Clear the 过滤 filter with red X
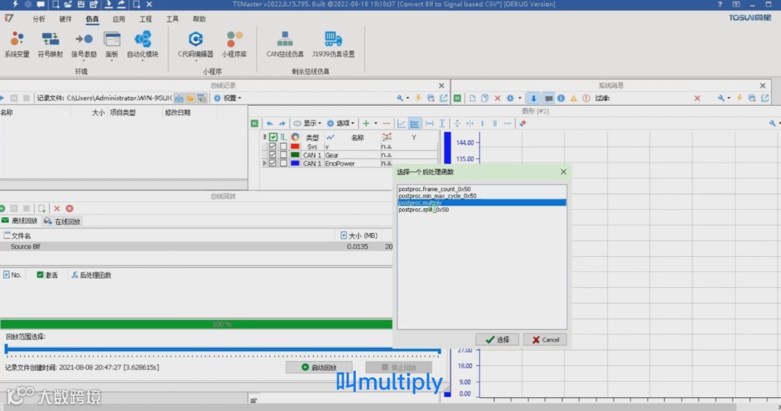 click(697, 98)
